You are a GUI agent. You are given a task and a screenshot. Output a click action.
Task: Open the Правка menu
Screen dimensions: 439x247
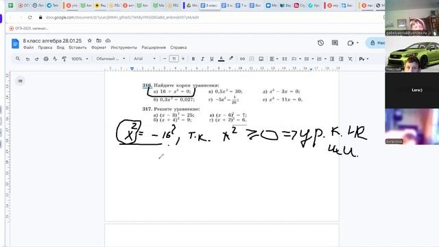pos(45,47)
